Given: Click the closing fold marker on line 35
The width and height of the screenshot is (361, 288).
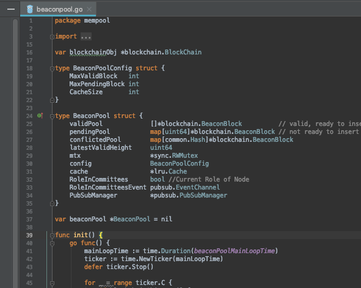Looking at the screenshot, I should pos(53,204).
